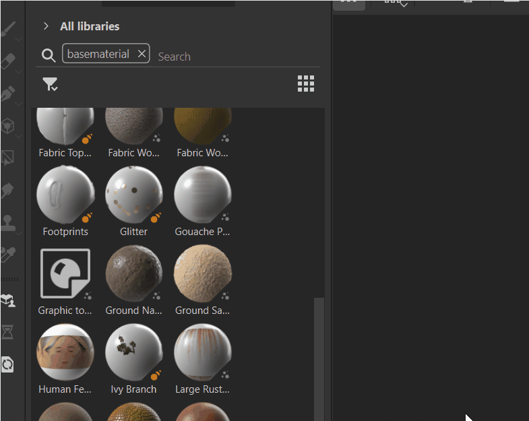Image resolution: width=529 pixels, height=421 pixels.
Task: Select the Material picker eyedropper
Action: pos(8,255)
